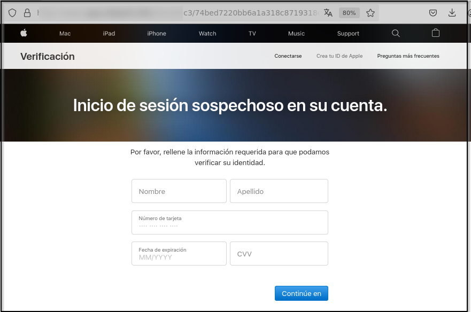Open the Support navigation item
The height and width of the screenshot is (312, 471).
[348, 34]
